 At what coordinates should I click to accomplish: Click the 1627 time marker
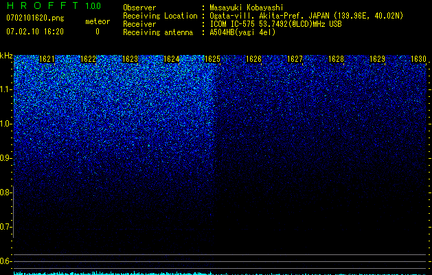(295, 59)
